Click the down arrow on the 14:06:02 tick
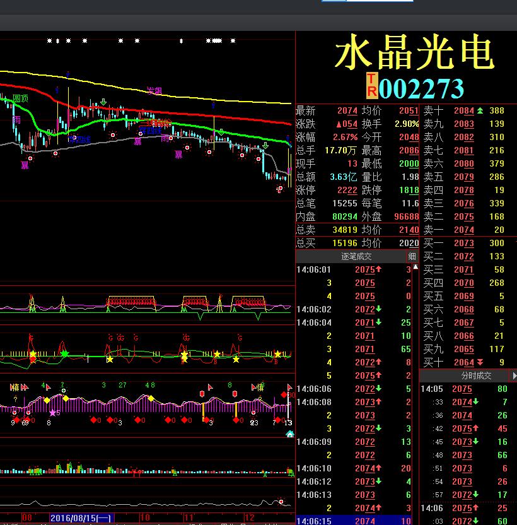This screenshot has width=517, height=525. click(378, 309)
